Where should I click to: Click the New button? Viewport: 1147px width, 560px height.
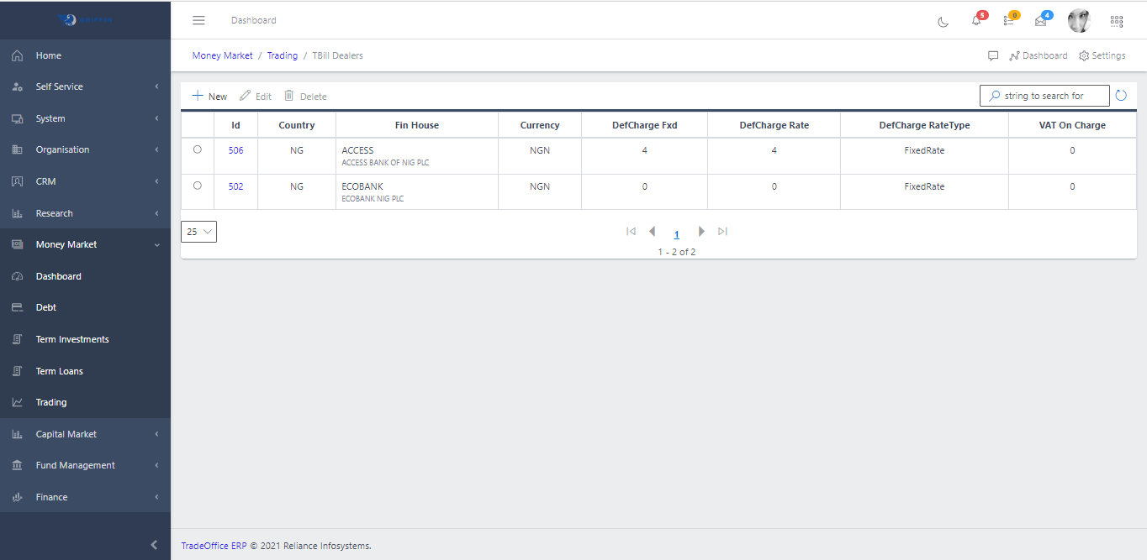210,97
